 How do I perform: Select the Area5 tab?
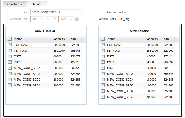click(x=36, y=4)
